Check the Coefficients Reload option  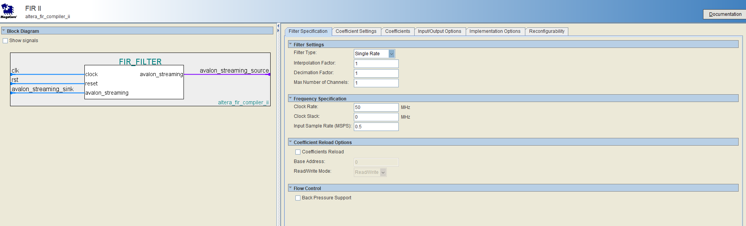point(298,152)
